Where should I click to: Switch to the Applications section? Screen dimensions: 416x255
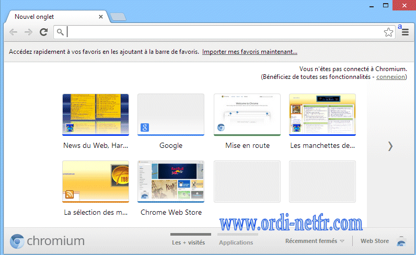tap(236, 242)
